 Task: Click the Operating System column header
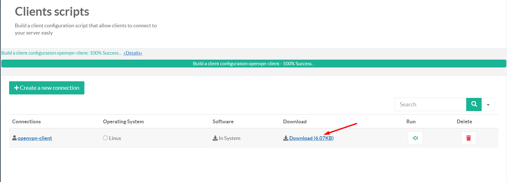pyautogui.click(x=123, y=121)
